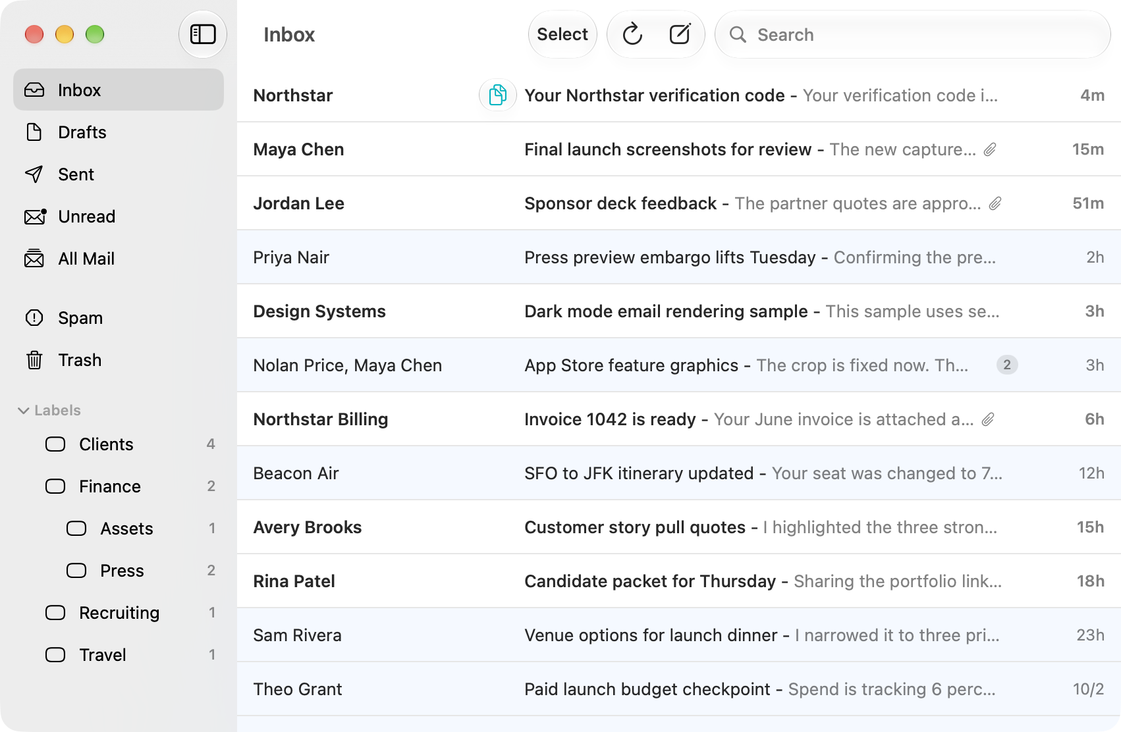Open the Press preview embargo lifts Tuesday email
Screen dimensions: 1121x732
(679, 257)
